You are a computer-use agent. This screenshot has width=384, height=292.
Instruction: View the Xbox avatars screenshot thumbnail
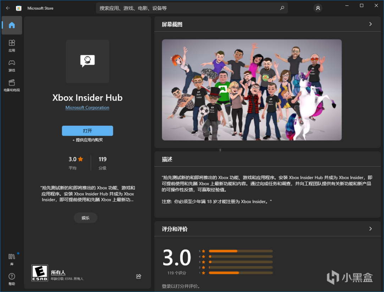click(x=252, y=90)
